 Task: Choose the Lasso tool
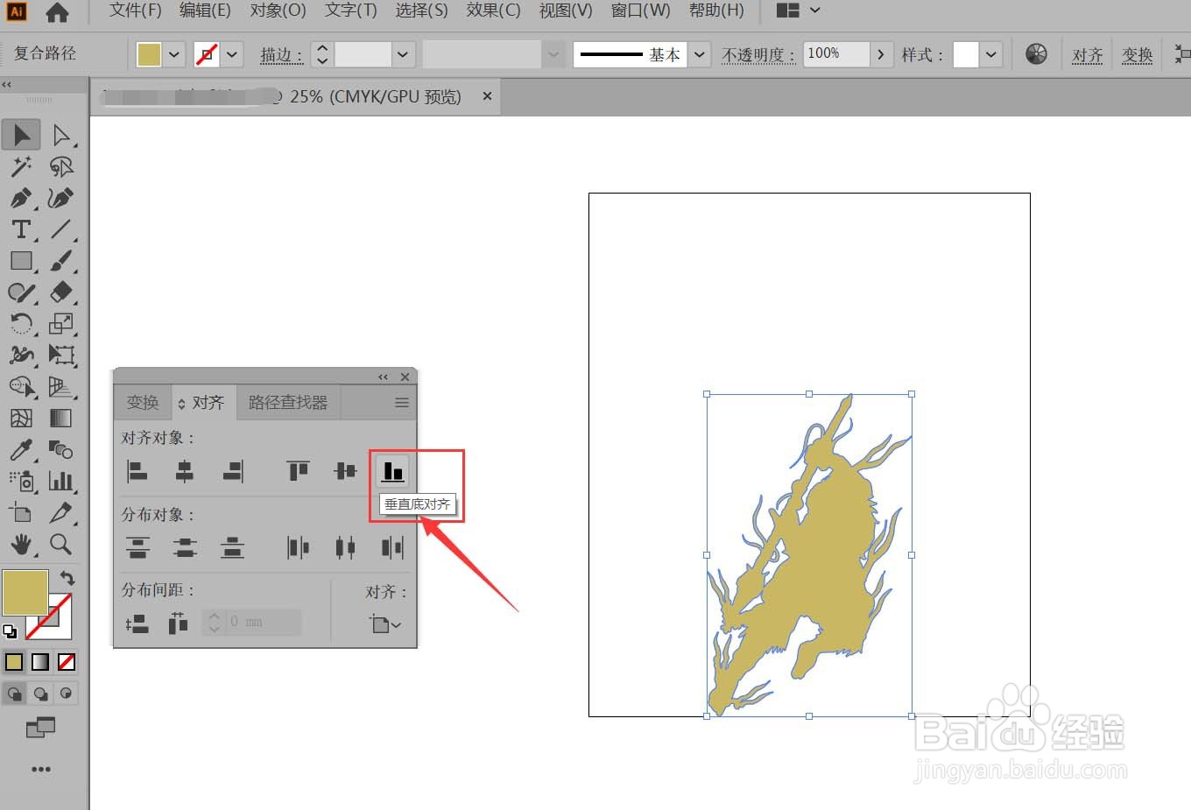[x=61, y=166]
